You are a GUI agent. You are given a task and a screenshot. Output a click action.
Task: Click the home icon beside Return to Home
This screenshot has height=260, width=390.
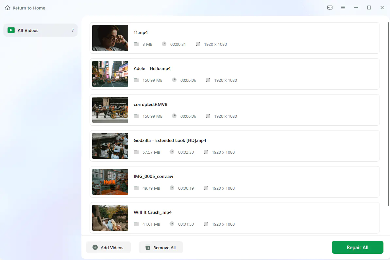point(8,8)
